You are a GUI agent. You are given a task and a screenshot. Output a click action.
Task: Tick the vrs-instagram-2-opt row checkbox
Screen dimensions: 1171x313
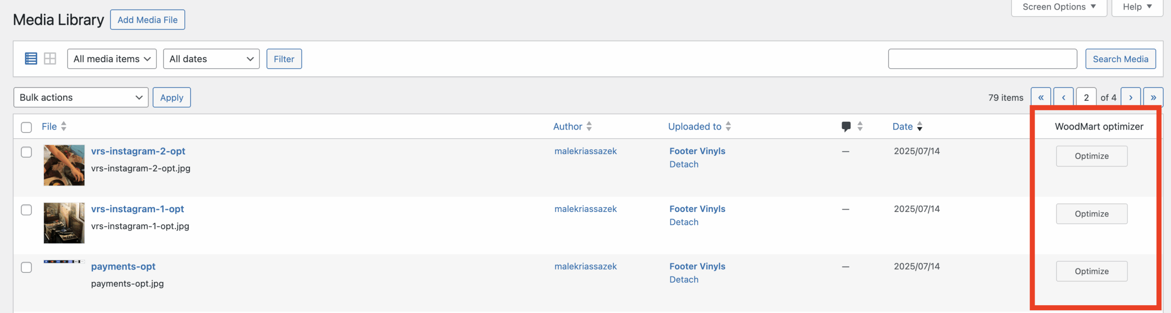[x=27, y=152]
